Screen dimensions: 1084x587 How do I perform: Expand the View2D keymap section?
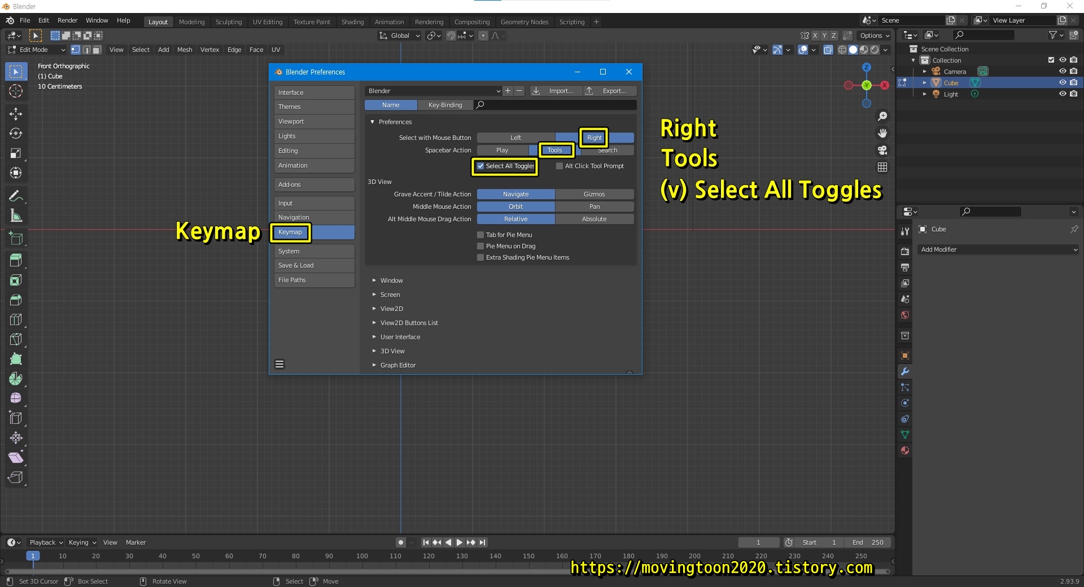coord(374,309)
